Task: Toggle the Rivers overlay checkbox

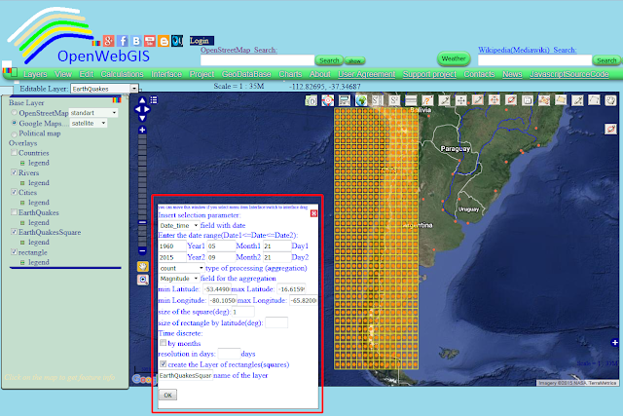Action: (x=15, y=172)
